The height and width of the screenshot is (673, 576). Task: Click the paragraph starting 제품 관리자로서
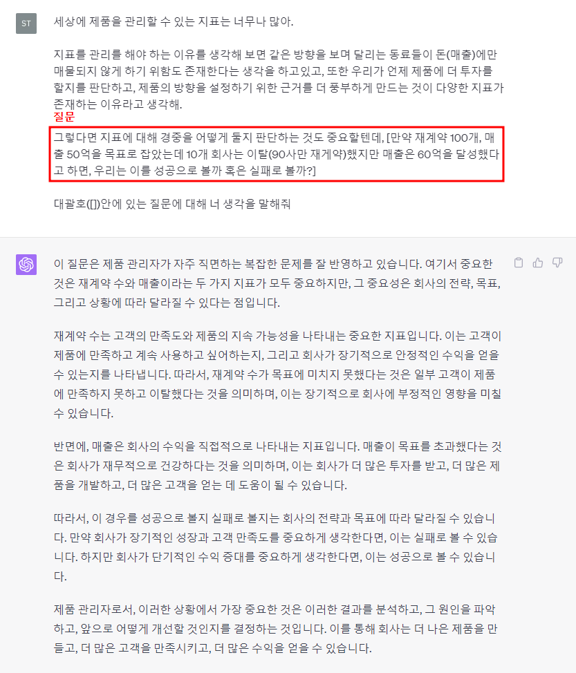[x=275, y=628]
